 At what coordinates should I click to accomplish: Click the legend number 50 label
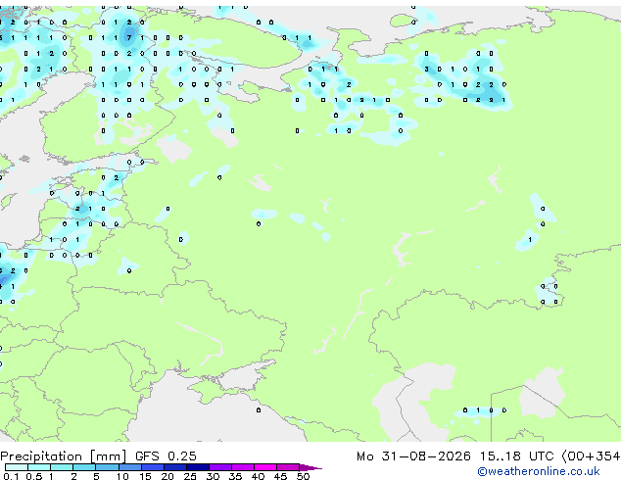(x=303, y=476)
